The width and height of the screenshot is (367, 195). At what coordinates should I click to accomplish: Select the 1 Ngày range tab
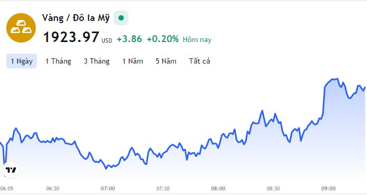22,61
